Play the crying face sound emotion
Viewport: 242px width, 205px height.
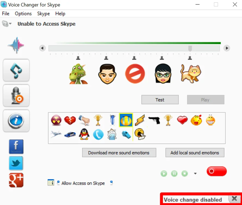[x=126, y=120]
